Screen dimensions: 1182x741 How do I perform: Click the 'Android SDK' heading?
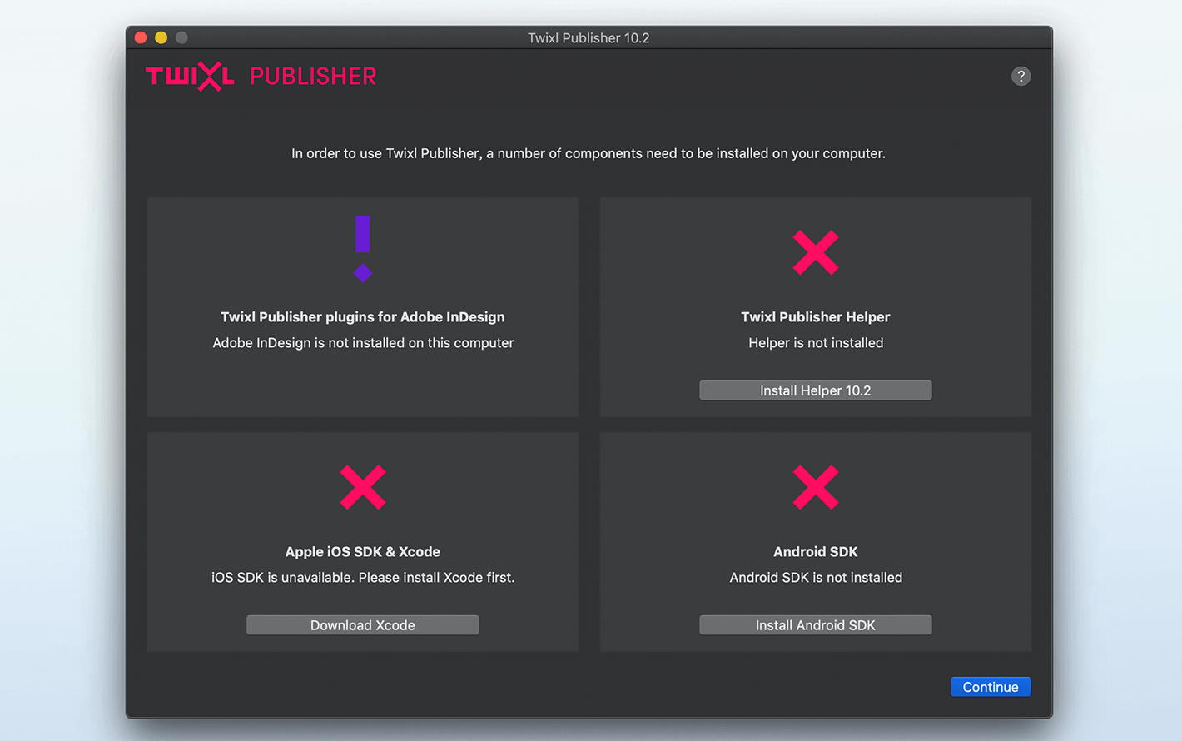[x=816, y=552]
